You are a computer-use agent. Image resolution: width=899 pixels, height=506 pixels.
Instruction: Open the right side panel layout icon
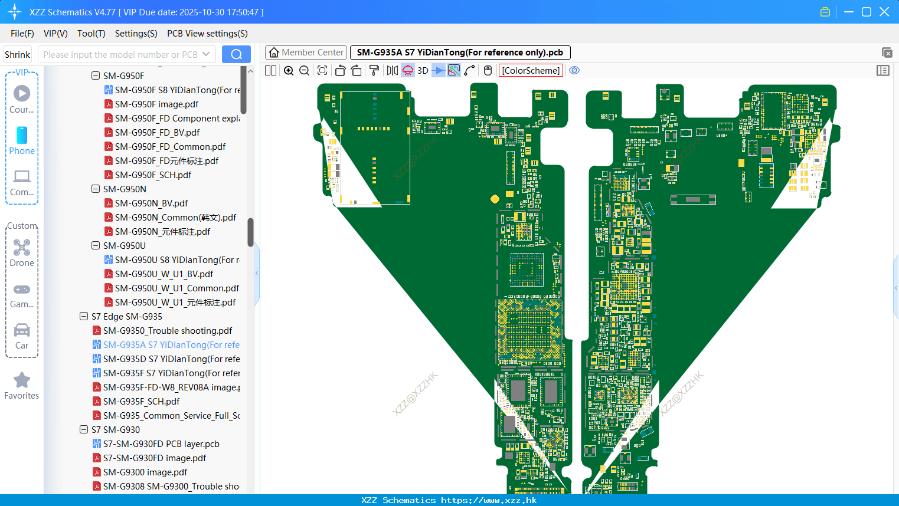coord(883,71)
